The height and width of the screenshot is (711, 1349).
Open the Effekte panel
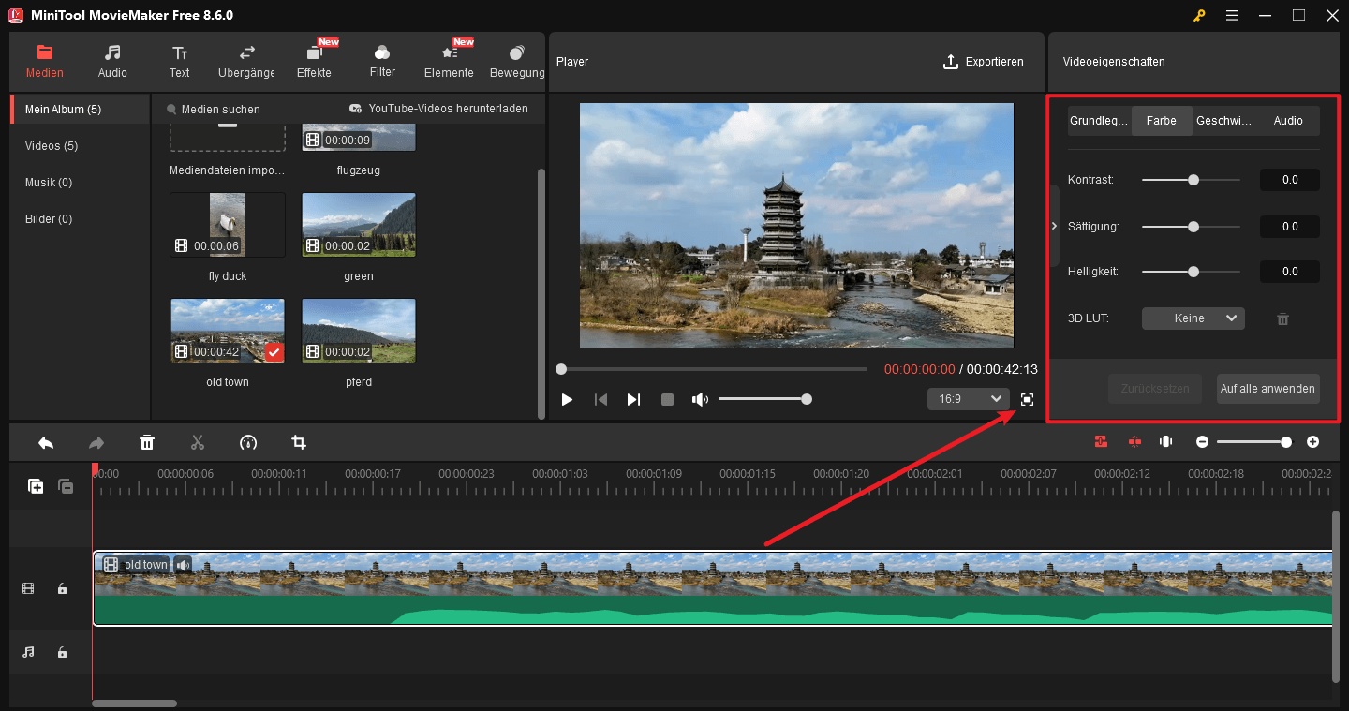click(314, 60)
